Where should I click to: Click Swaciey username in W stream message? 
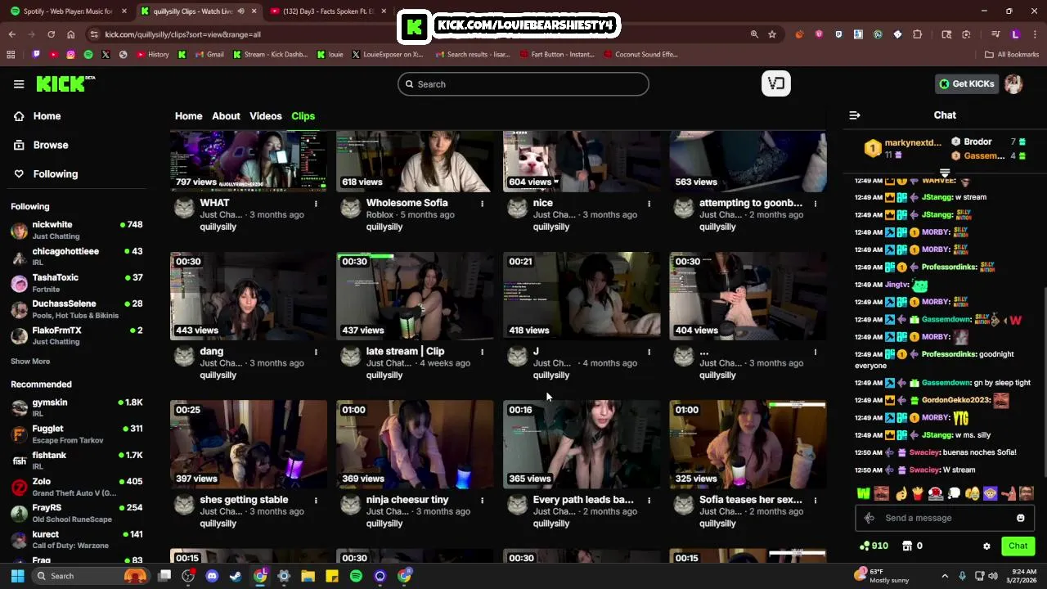click(924, 470)
